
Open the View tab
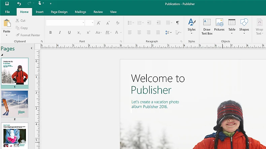pyautogui.click(x=113, y=12)
